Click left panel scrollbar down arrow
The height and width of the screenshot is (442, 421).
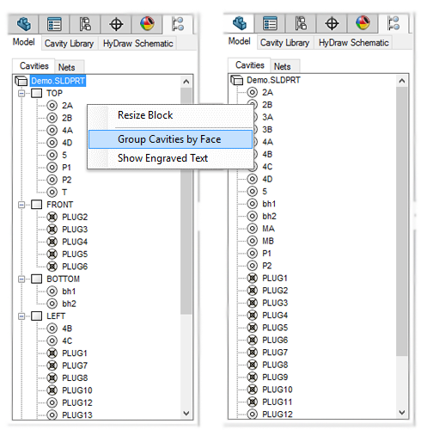(x=186, y=413)
